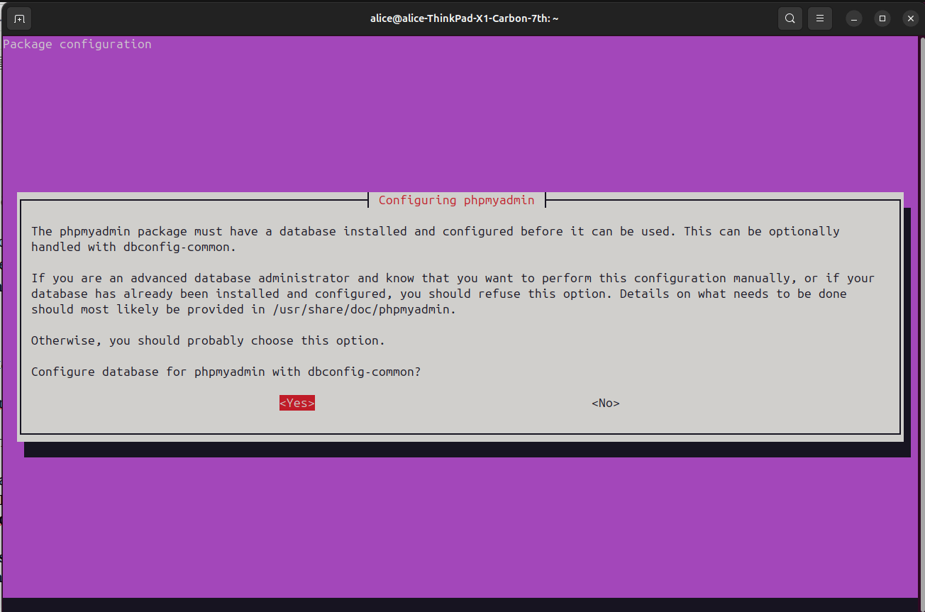Click the line "handled with dbconfig-common."
Screen dimensions: 925x612
[134, 247]
